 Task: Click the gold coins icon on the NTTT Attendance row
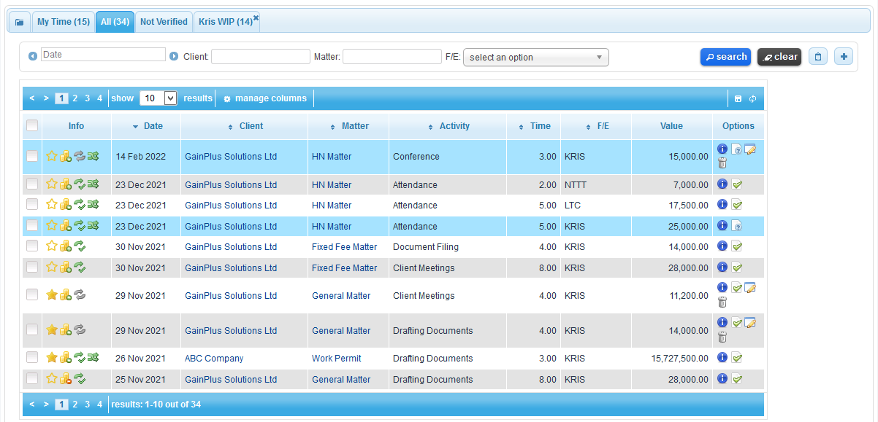[66, 185]
